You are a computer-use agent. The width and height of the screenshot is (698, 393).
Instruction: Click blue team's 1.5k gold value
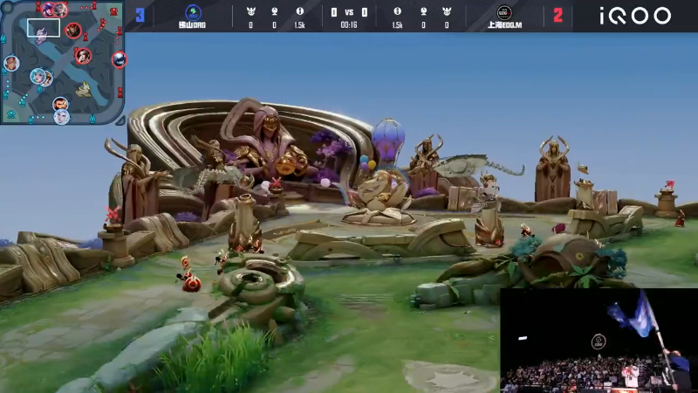click(299, 25)
